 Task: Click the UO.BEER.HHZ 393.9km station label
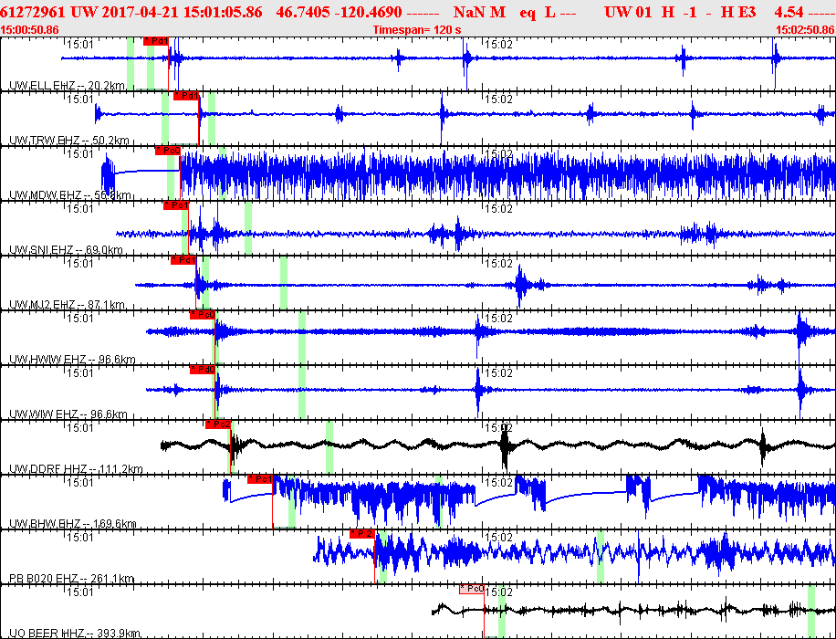(75, 634)
